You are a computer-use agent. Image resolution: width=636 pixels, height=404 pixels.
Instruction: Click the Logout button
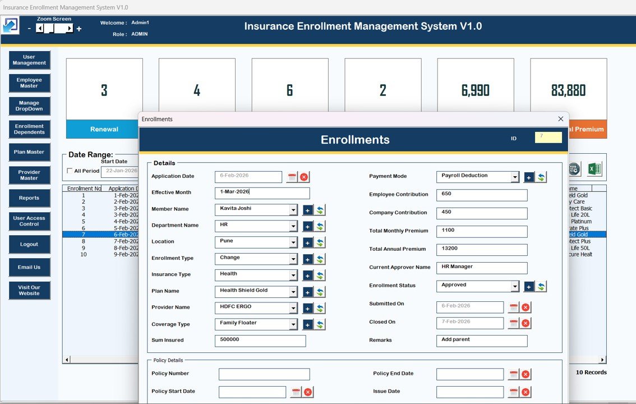29,245
